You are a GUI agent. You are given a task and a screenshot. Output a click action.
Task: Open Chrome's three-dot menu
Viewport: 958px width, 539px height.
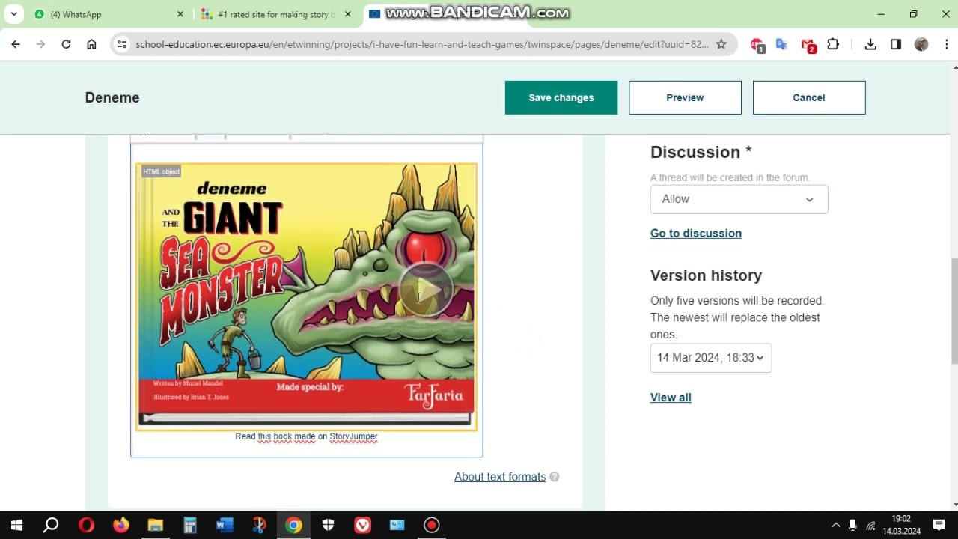[947, 45]
